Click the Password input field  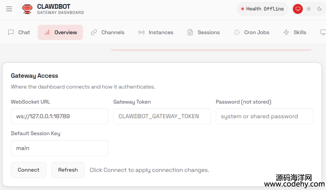[x=264, y=116]
